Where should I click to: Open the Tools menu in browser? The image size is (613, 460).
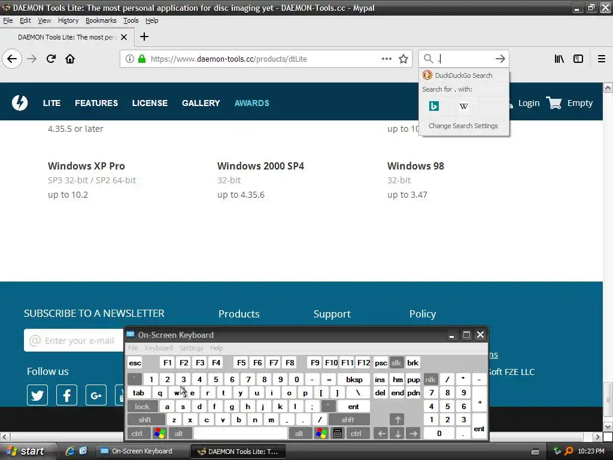pos(131,20)
